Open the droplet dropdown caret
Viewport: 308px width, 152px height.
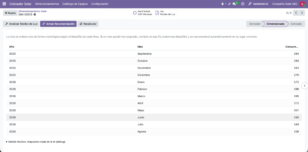tap(226, 4)
